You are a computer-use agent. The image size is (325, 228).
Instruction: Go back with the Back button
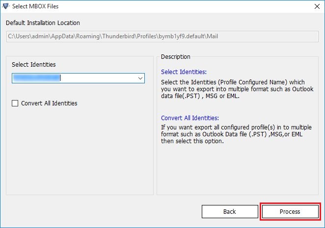[230, 211]
